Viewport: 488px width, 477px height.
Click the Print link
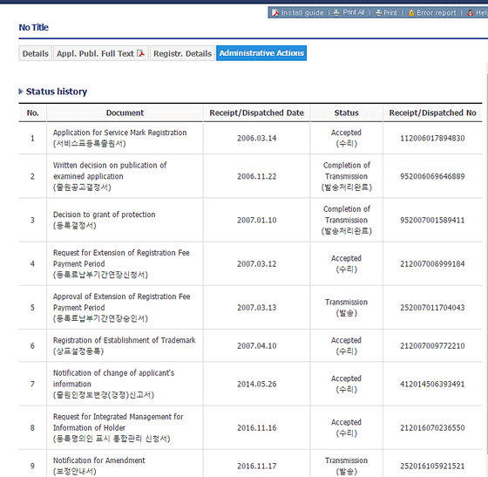[x=390, y=13]
